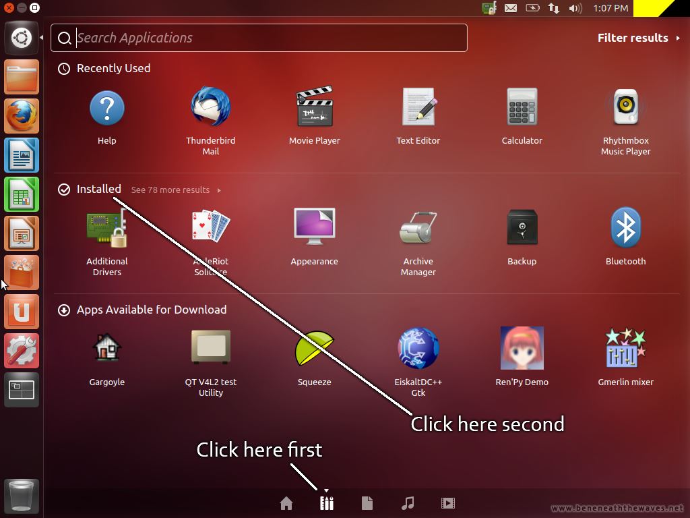Viewport: 690px width, 518px height.
Task: Open the Calculator app
Action: 522,107
